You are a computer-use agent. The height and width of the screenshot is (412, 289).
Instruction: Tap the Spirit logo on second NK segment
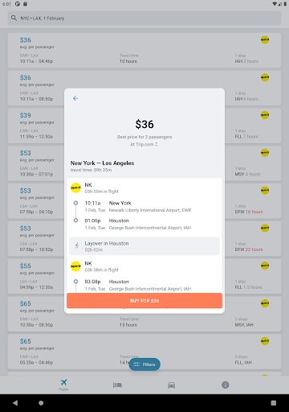(75, 266)
